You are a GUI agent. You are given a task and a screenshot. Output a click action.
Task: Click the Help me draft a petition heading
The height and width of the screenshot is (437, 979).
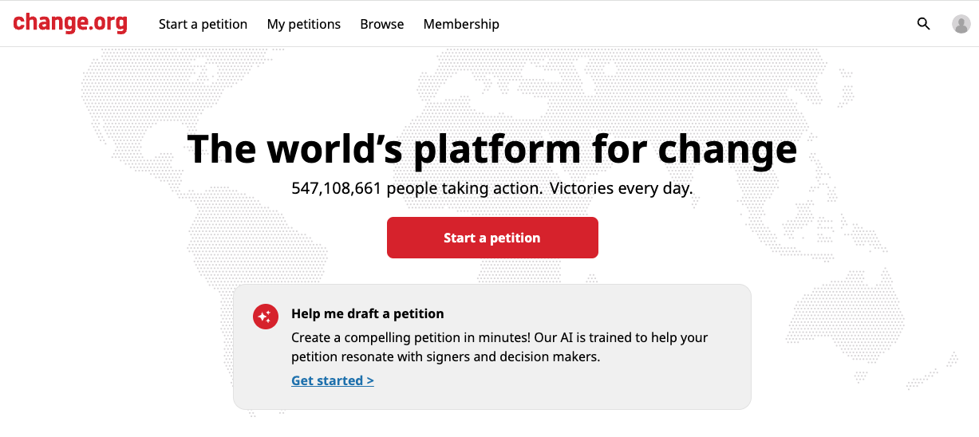click(x=367, y=313)
